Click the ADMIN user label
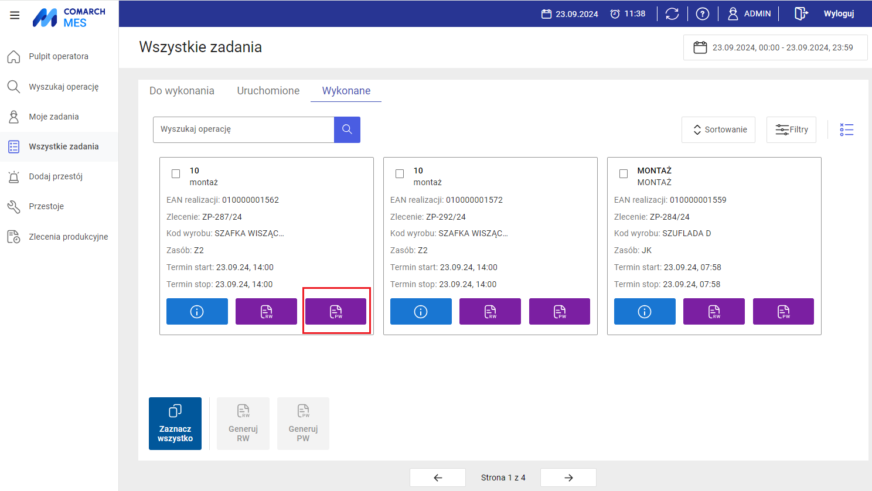 757,13
